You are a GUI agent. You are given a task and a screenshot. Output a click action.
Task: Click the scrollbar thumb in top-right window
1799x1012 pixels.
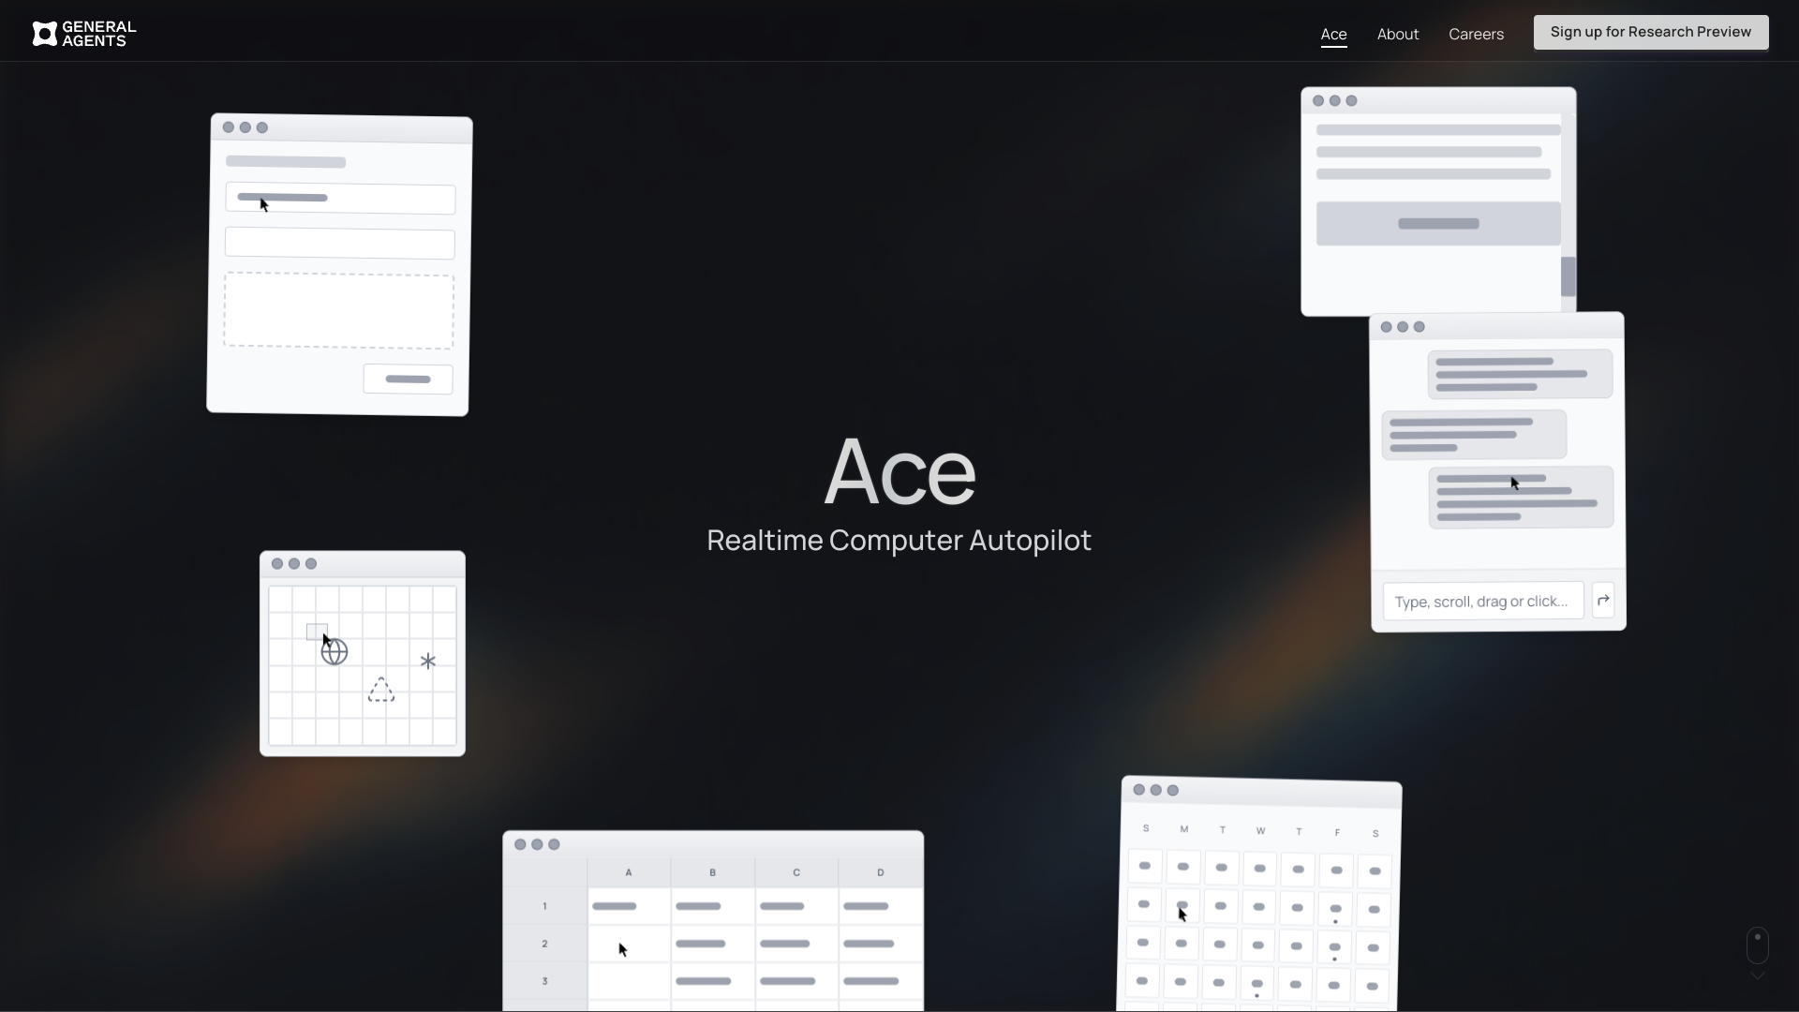(x=1568, y=277)
